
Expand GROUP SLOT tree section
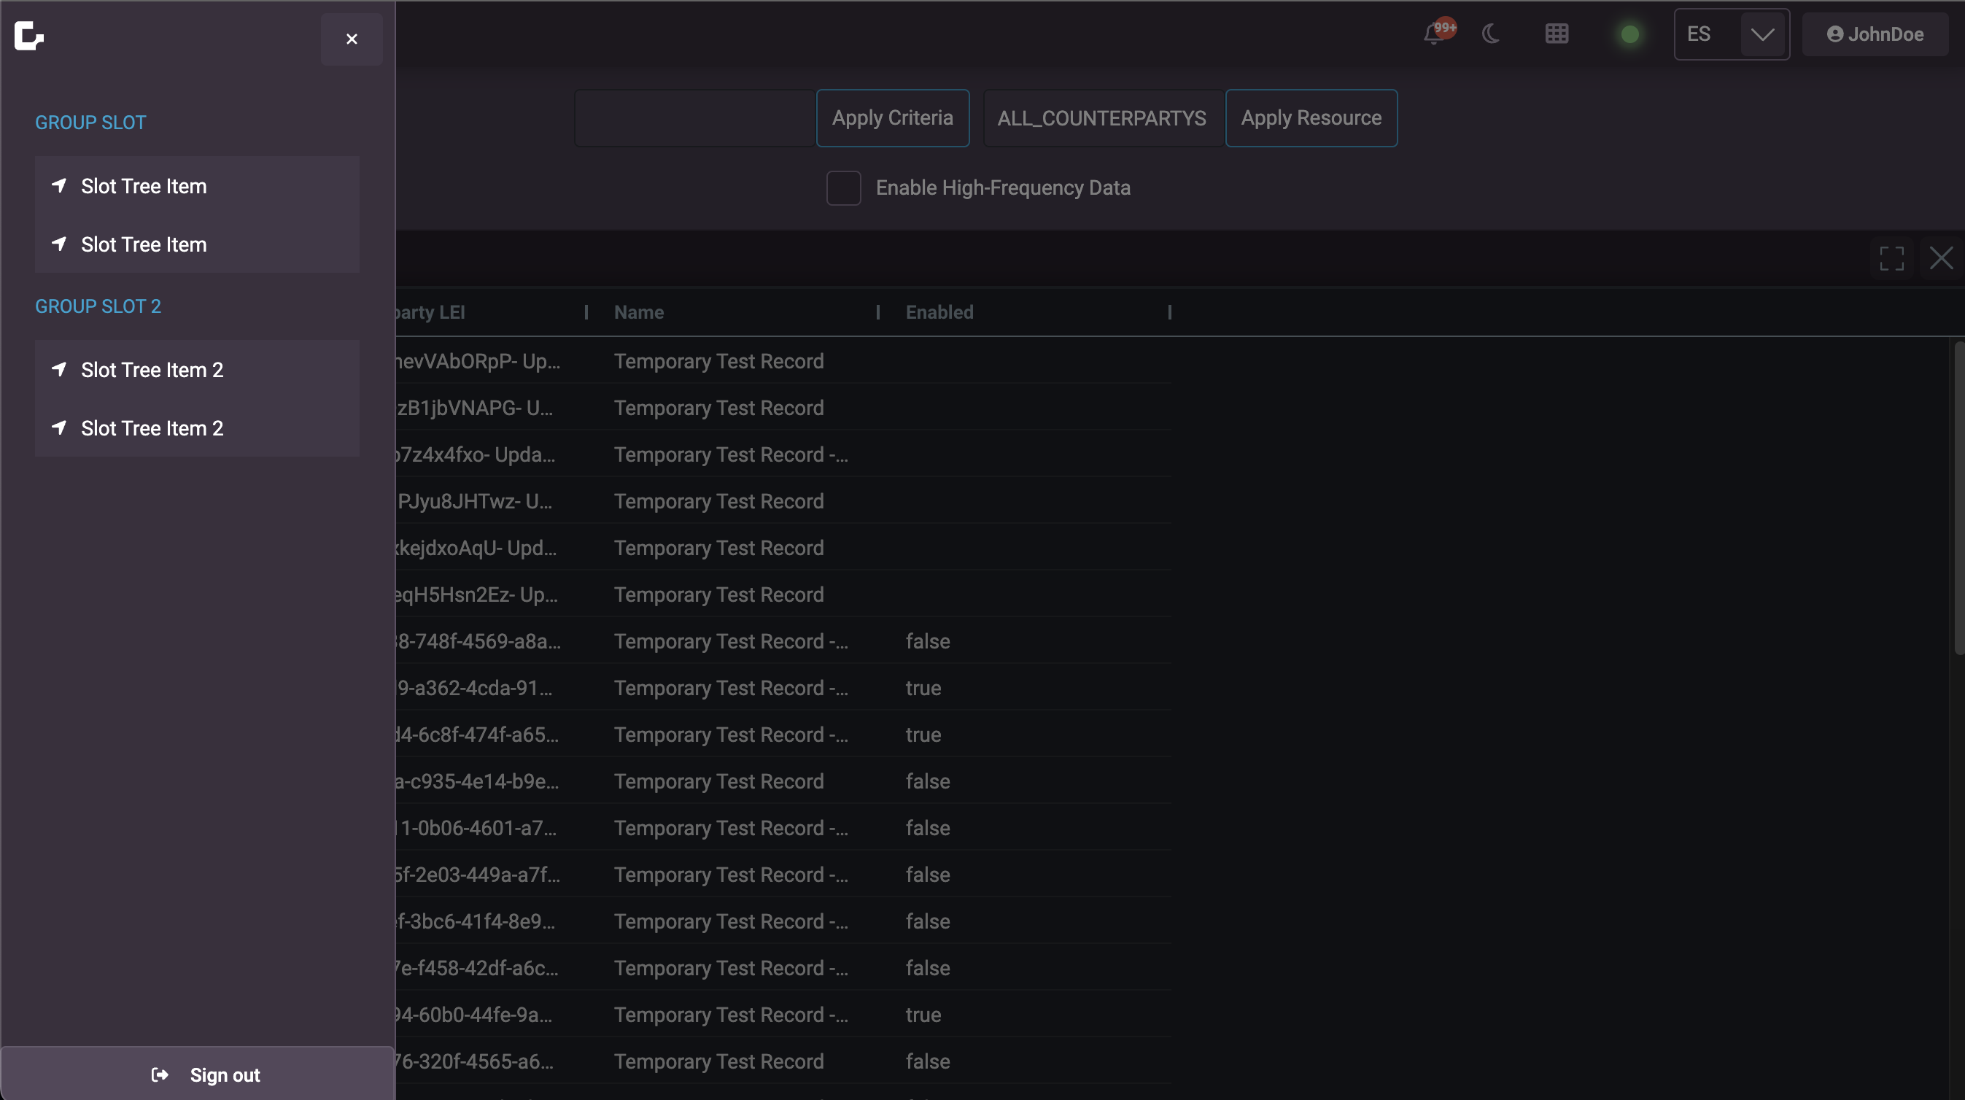89,123
